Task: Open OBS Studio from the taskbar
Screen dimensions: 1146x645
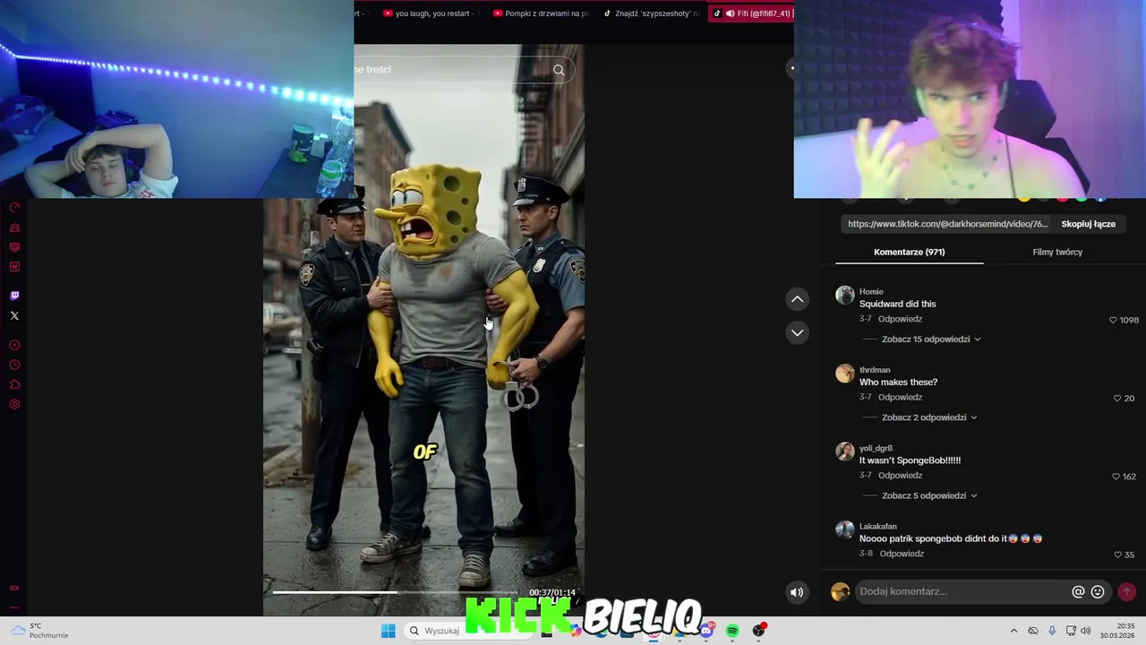Action: pos(758,631)
